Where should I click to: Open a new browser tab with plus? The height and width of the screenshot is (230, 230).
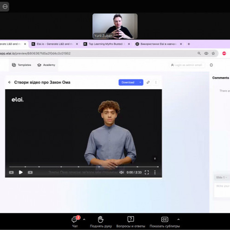189,44
